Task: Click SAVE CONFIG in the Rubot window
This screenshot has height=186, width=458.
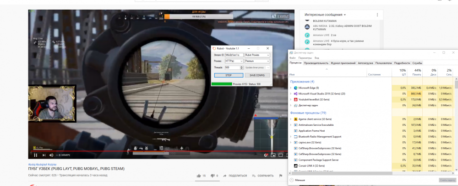Action: point(257,75)
